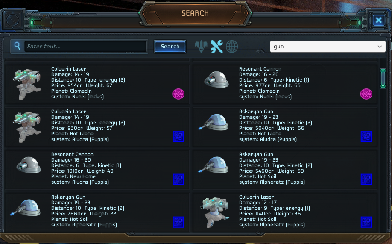Click blue locator icon for Hot Glebe Culverin Laser
Image resolution: width=392 pixels, height=244 pixels.
[178, 137]
